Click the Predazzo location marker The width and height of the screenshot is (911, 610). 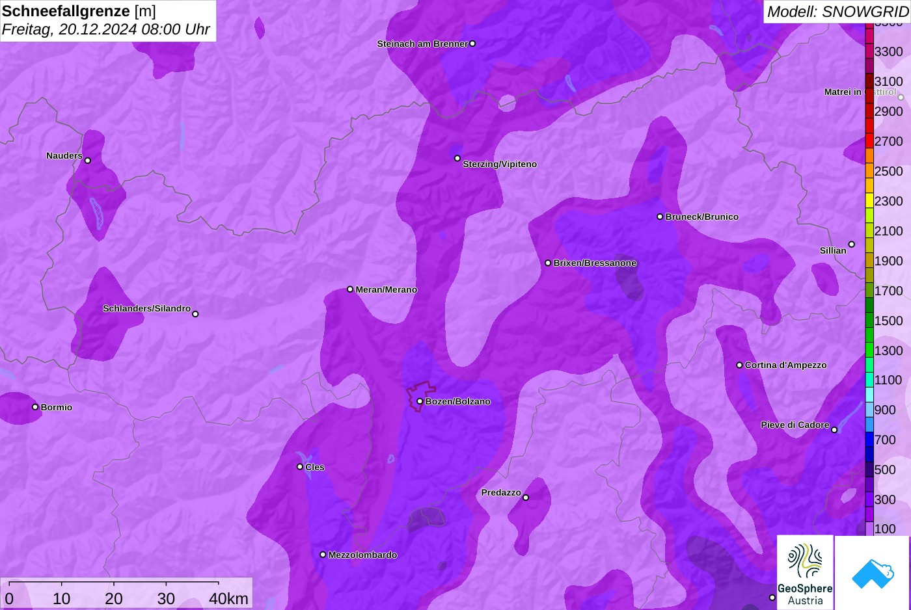click(526, 498)
